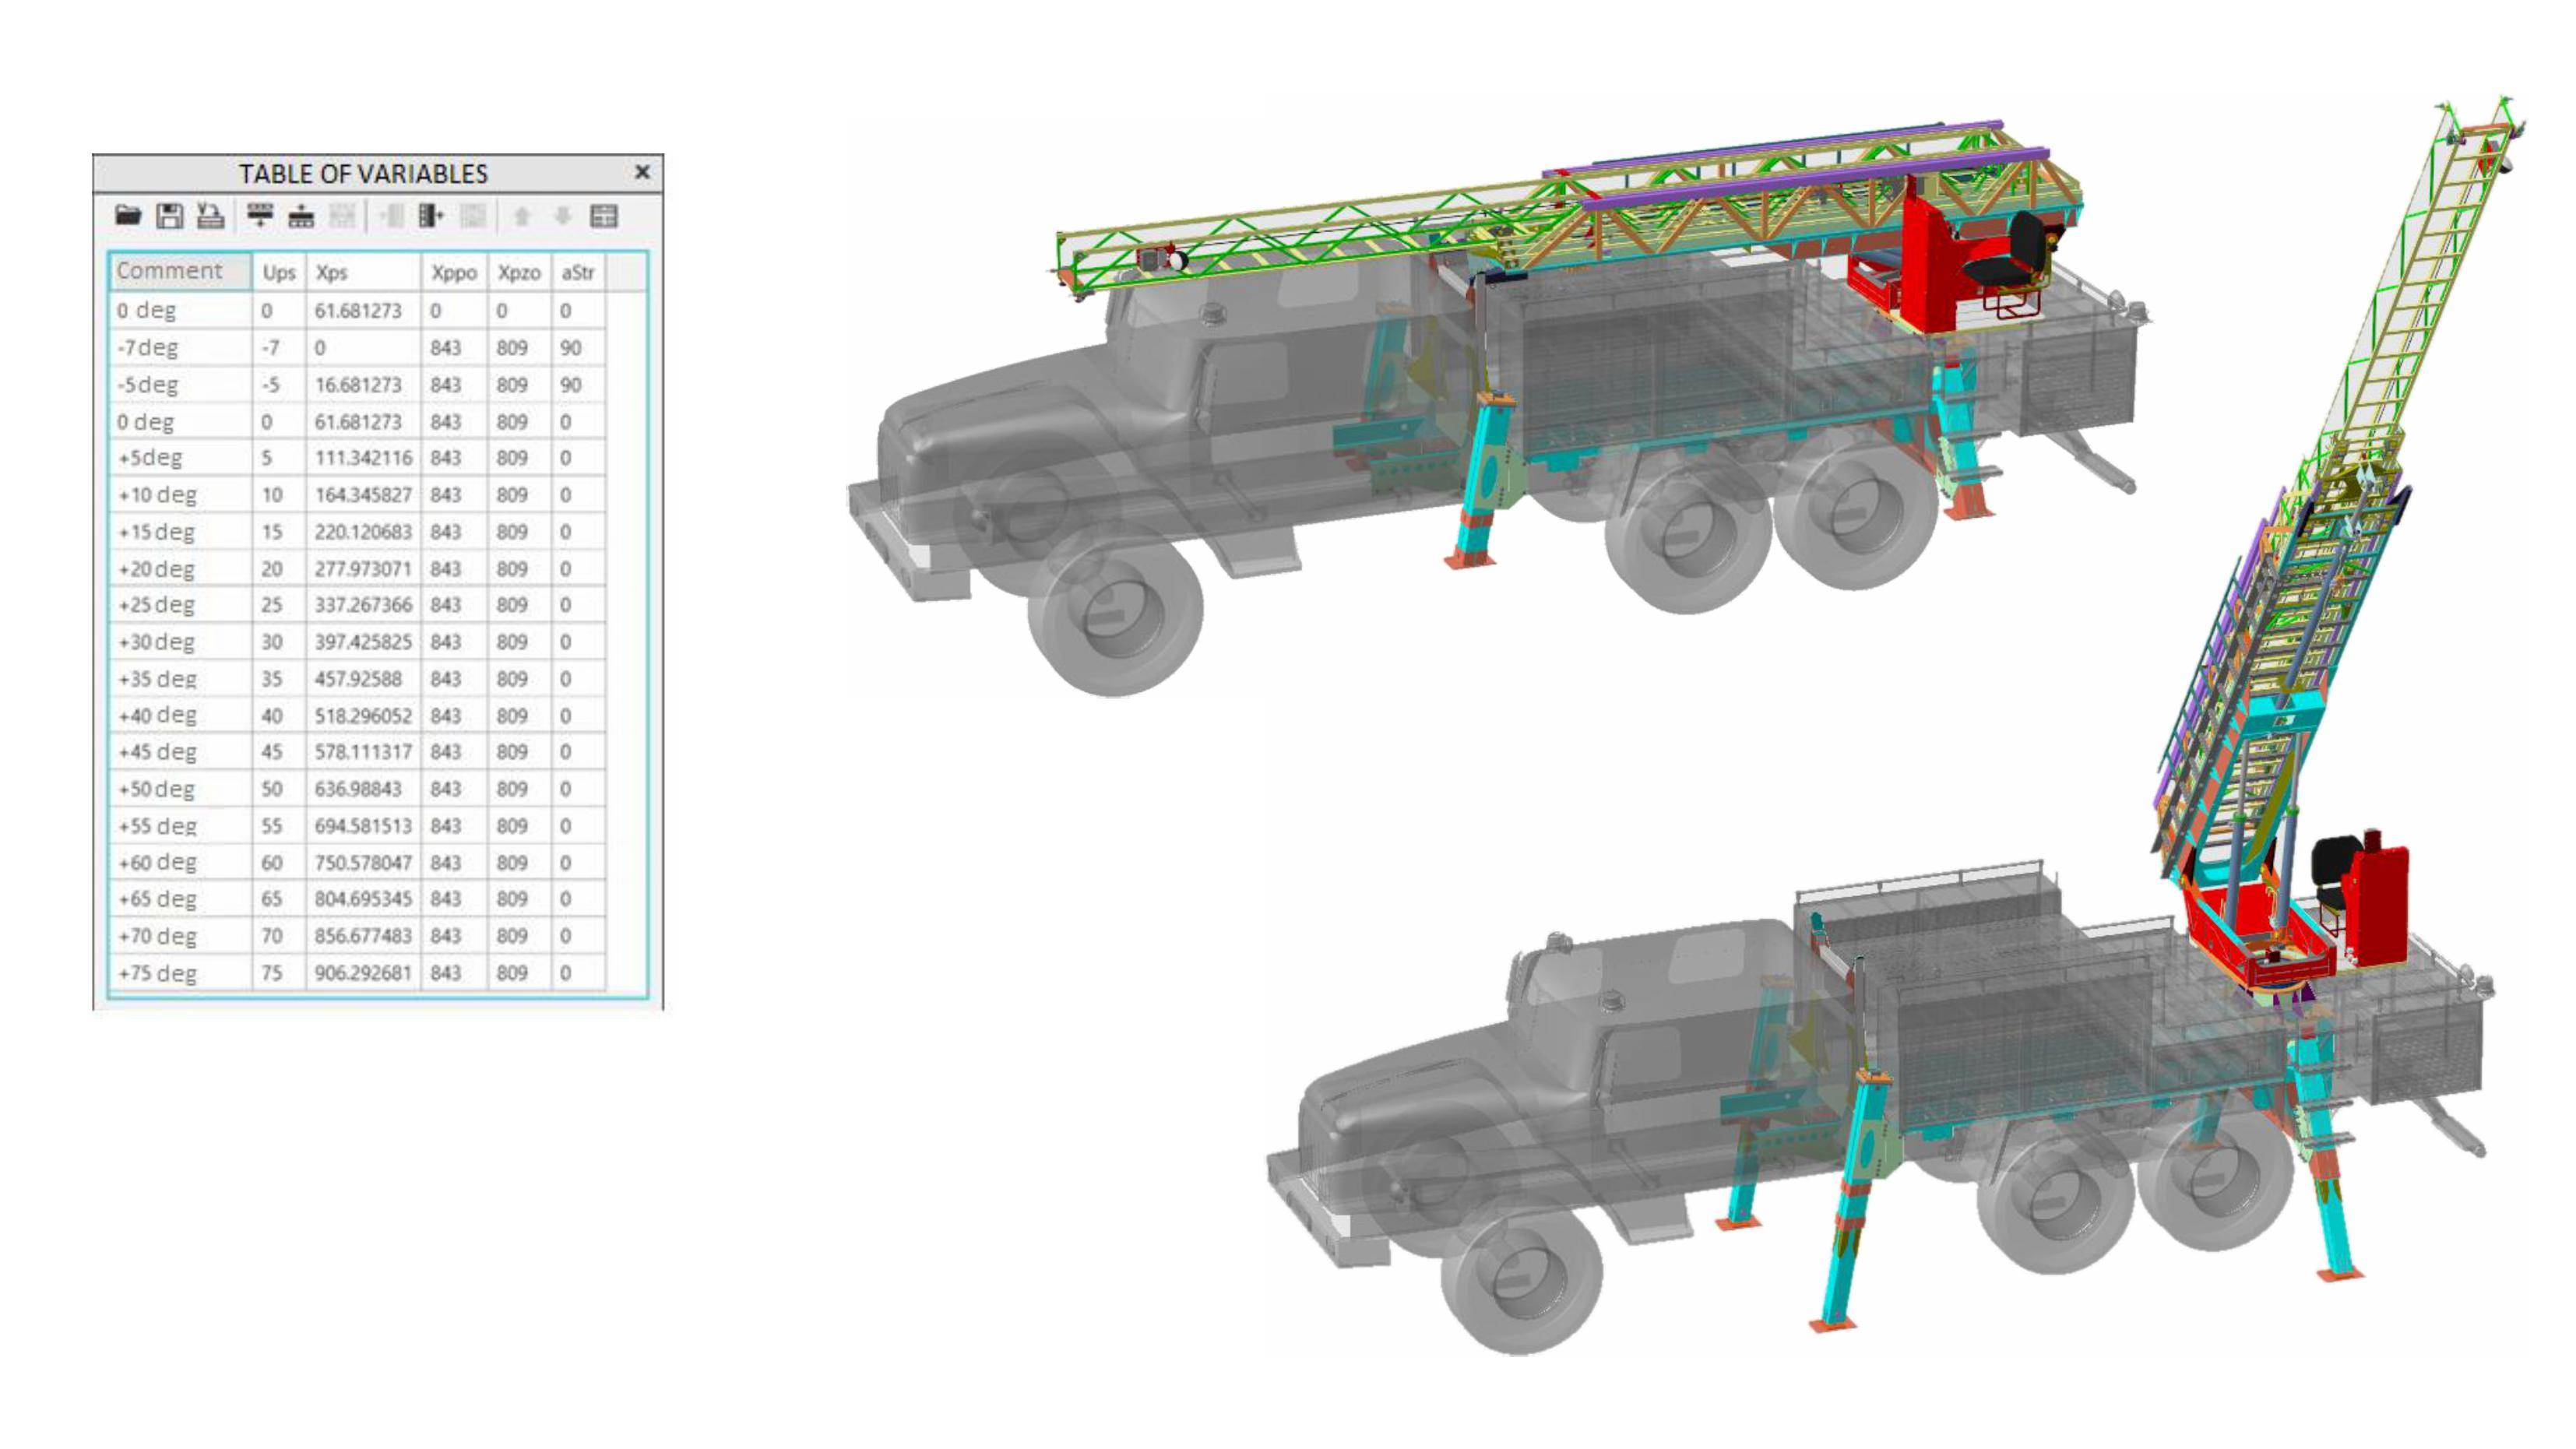Select the '+40 deg' comment row
Viewport: 2576px width, 1449px height.
point(180,716)
